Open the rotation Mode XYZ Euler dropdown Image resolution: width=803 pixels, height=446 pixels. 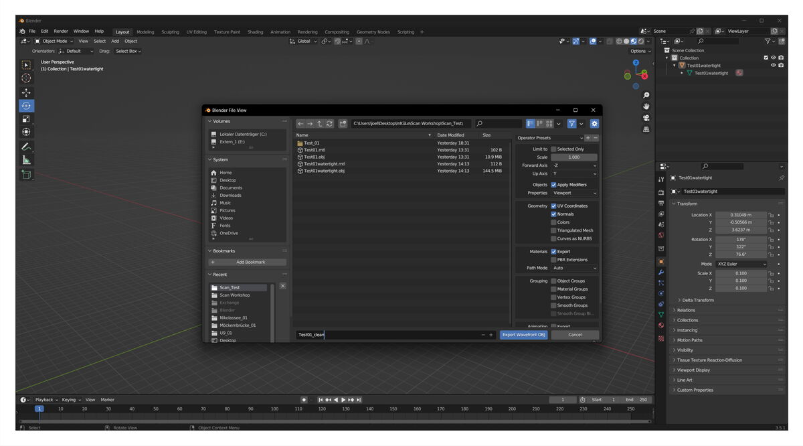[741, 264]
